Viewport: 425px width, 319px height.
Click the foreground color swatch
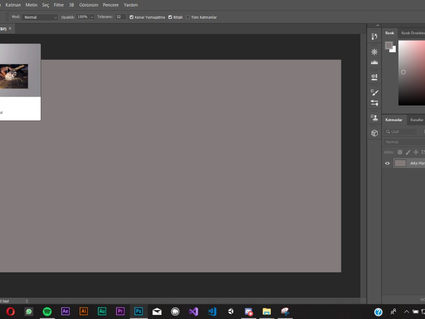[389, 45]
